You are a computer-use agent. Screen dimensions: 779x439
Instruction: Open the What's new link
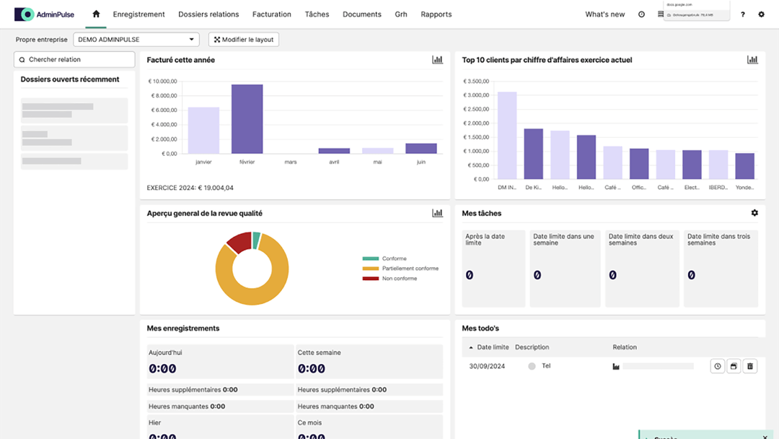pos(604,13)
